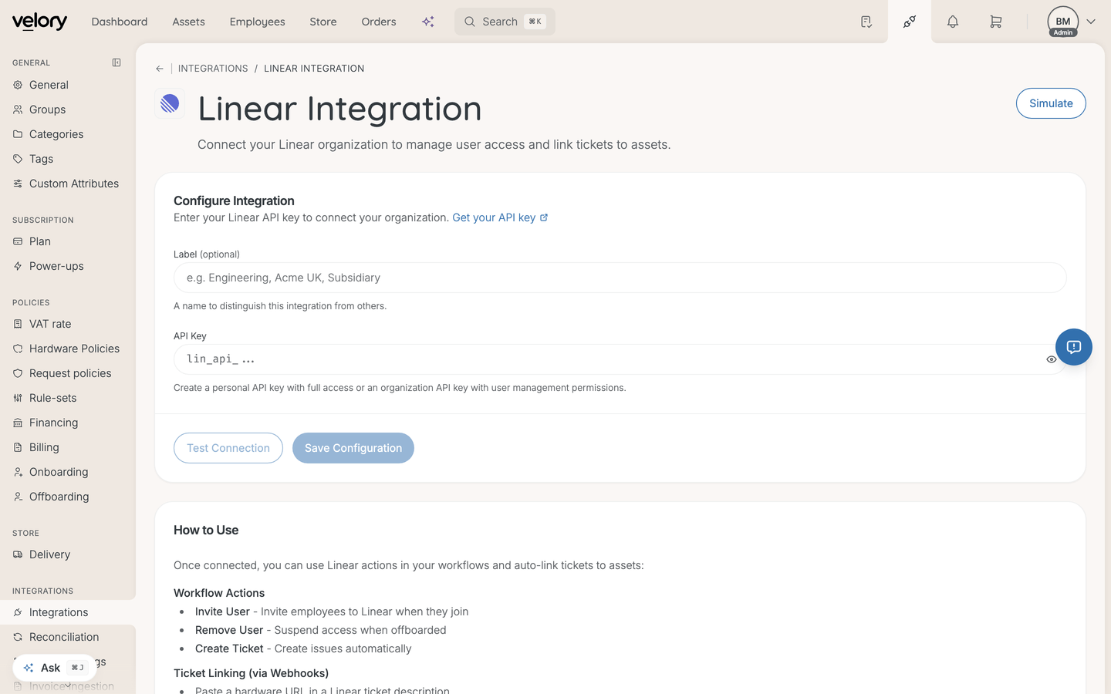Open the requests checklist icon in header
The width and height of the screenshot is (1111, 694).
click(x=866, y=22)
